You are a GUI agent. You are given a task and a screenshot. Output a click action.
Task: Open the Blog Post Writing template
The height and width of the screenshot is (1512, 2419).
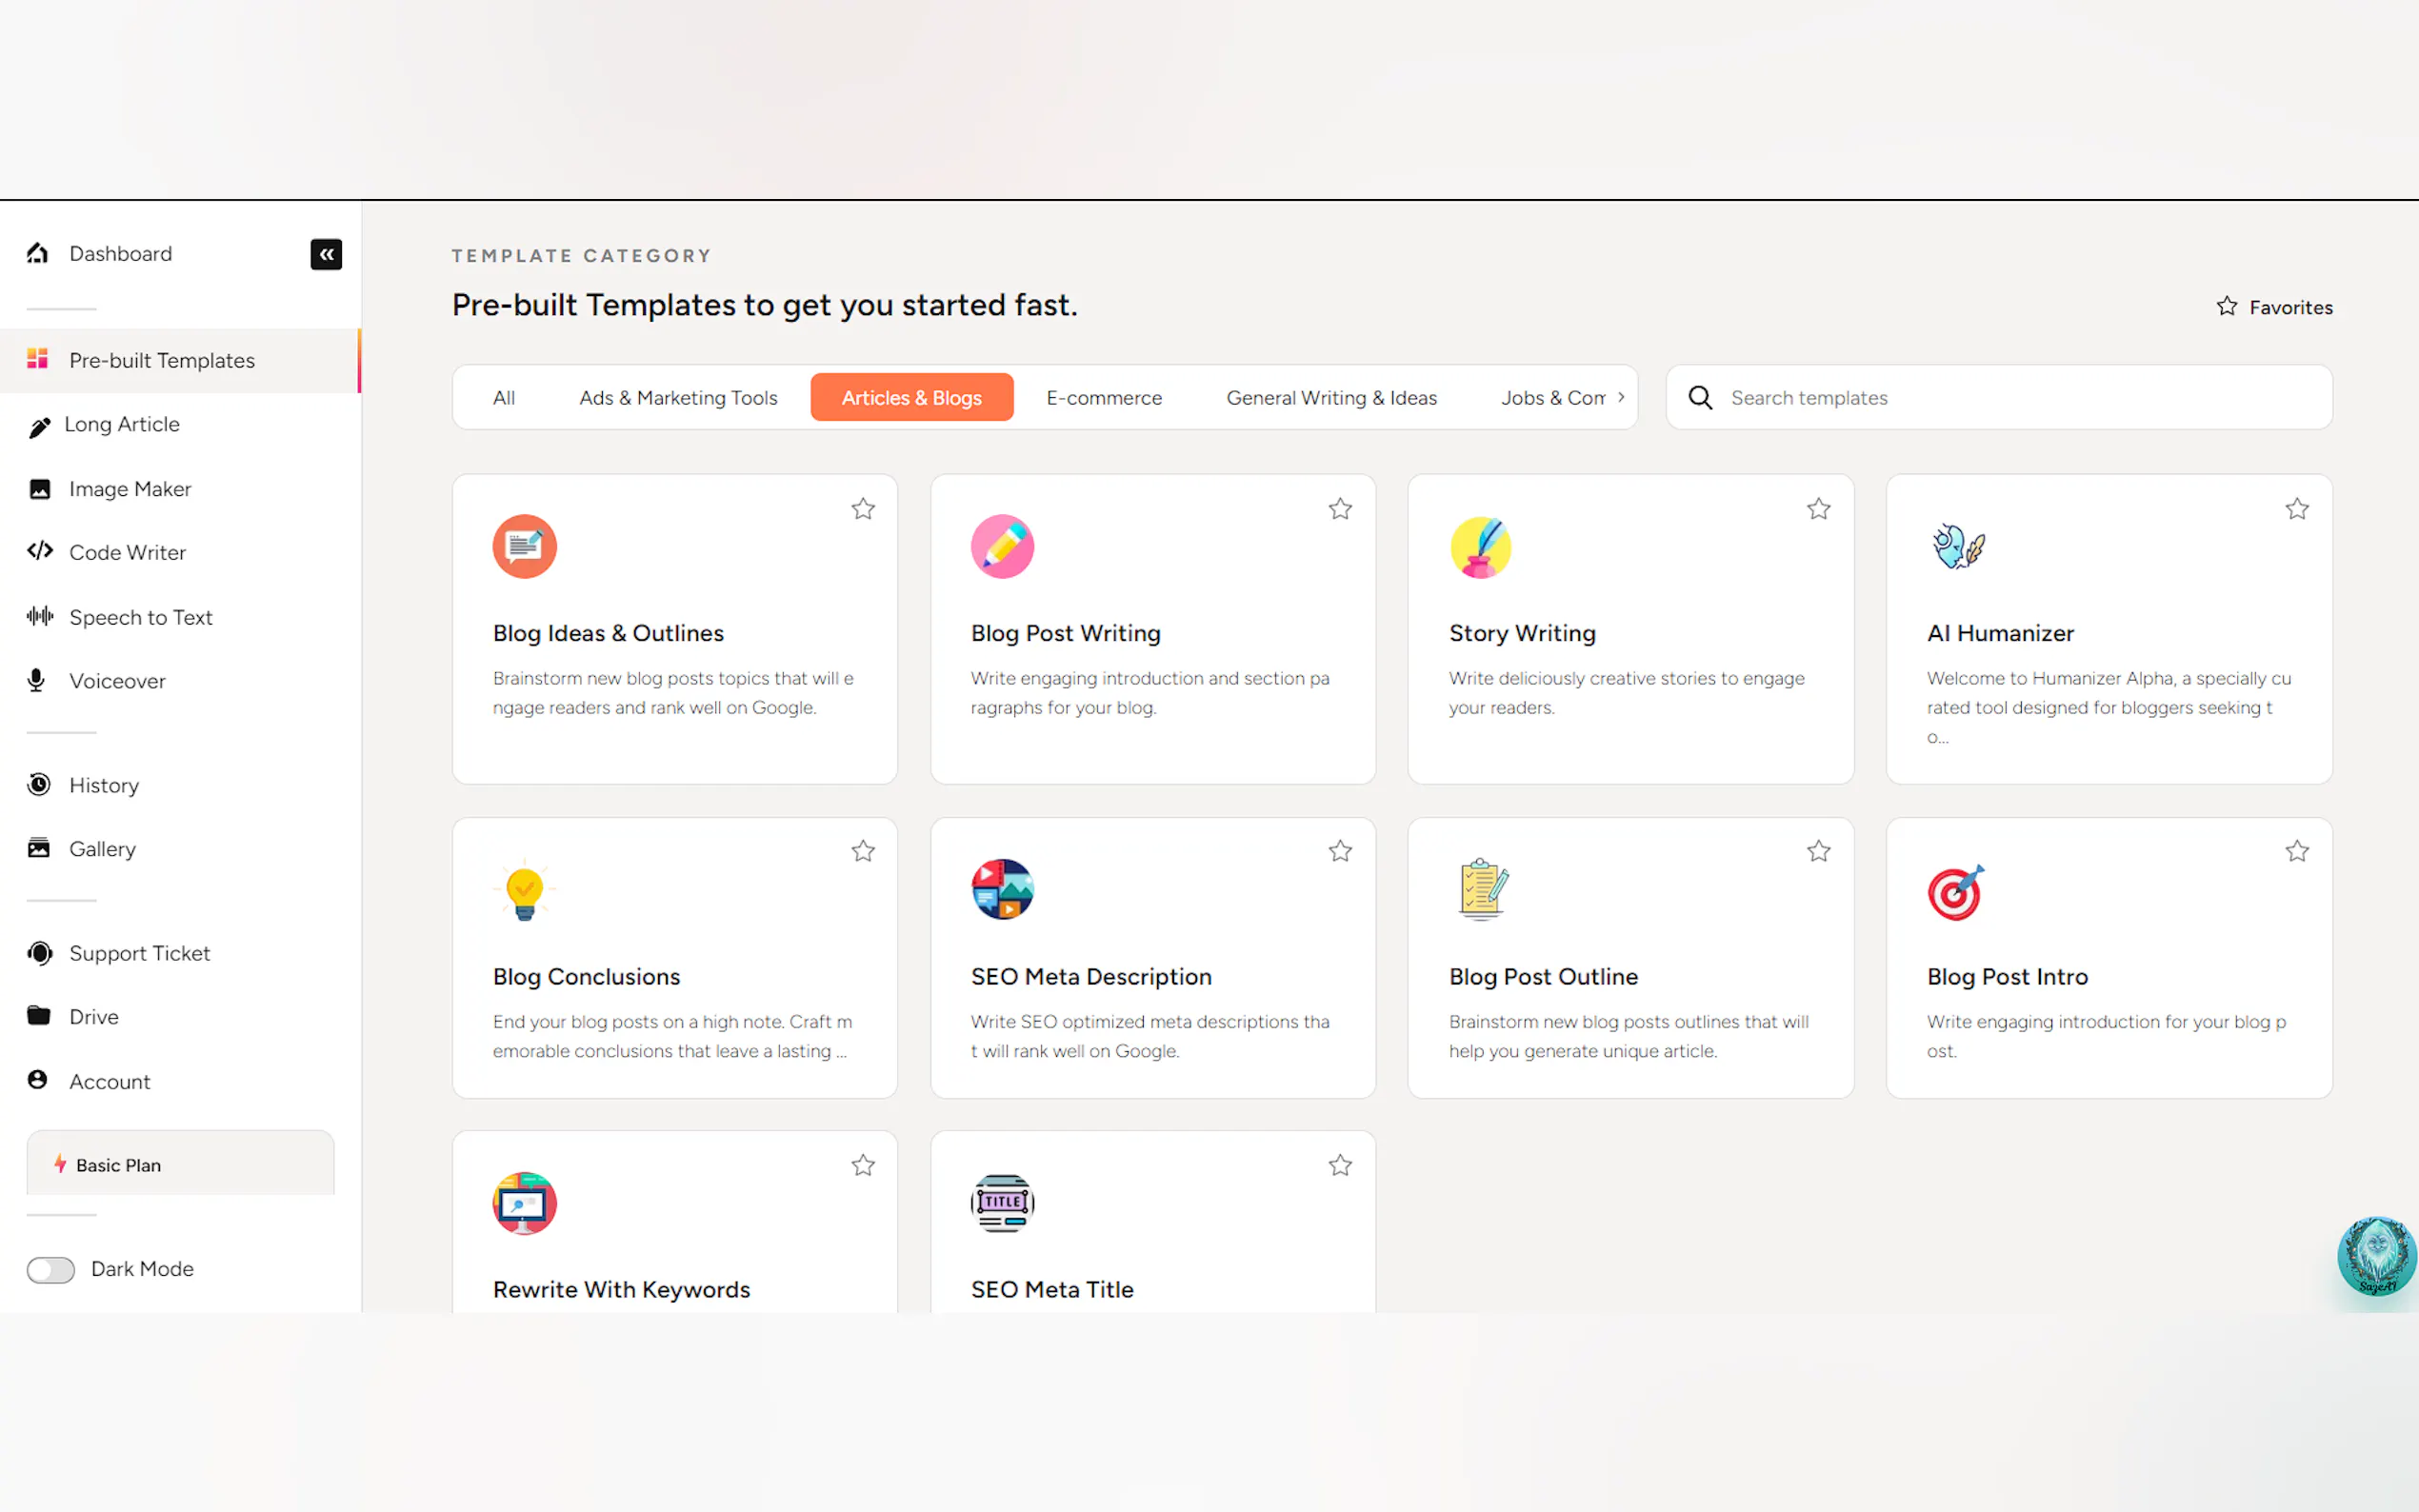tap(1065, 633)
